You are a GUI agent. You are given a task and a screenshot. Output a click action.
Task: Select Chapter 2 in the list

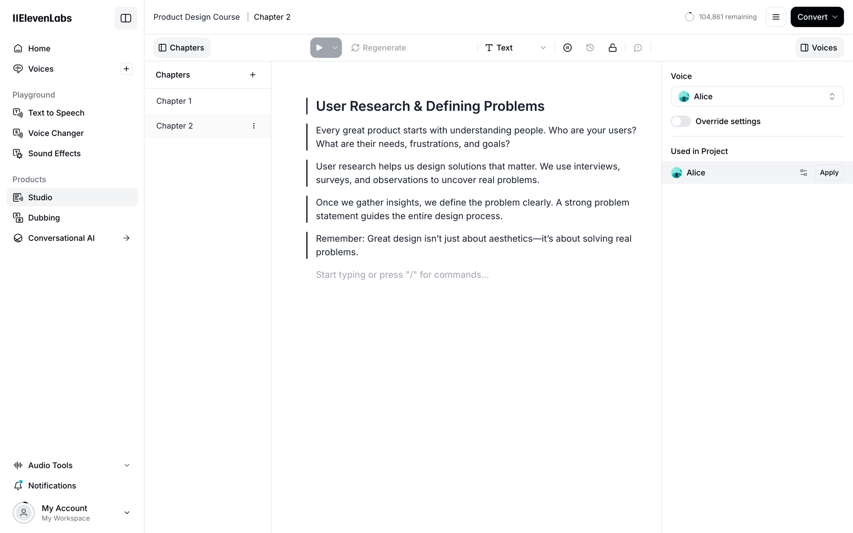coord(207,126)
